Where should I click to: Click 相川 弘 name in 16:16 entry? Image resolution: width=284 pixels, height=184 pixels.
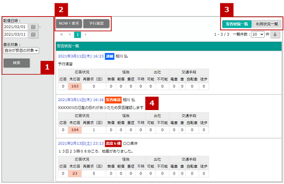(x=129, y=100)
